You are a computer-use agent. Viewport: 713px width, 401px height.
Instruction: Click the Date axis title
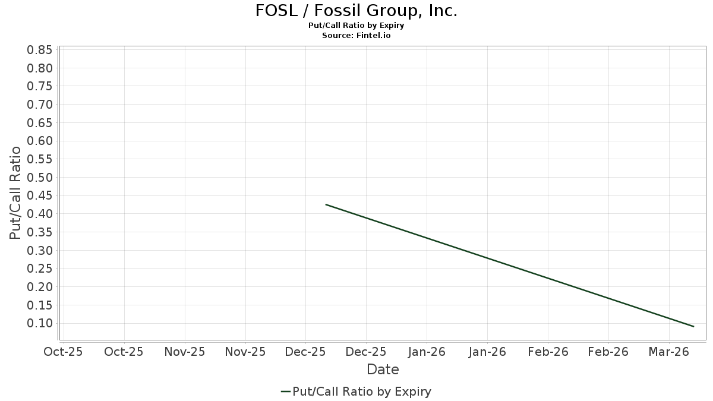(x=383, y=370)
